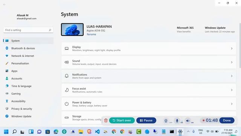Screen dimensions: 241x136
Task: Click the Sound speaker icon
Action: [67, 62]
